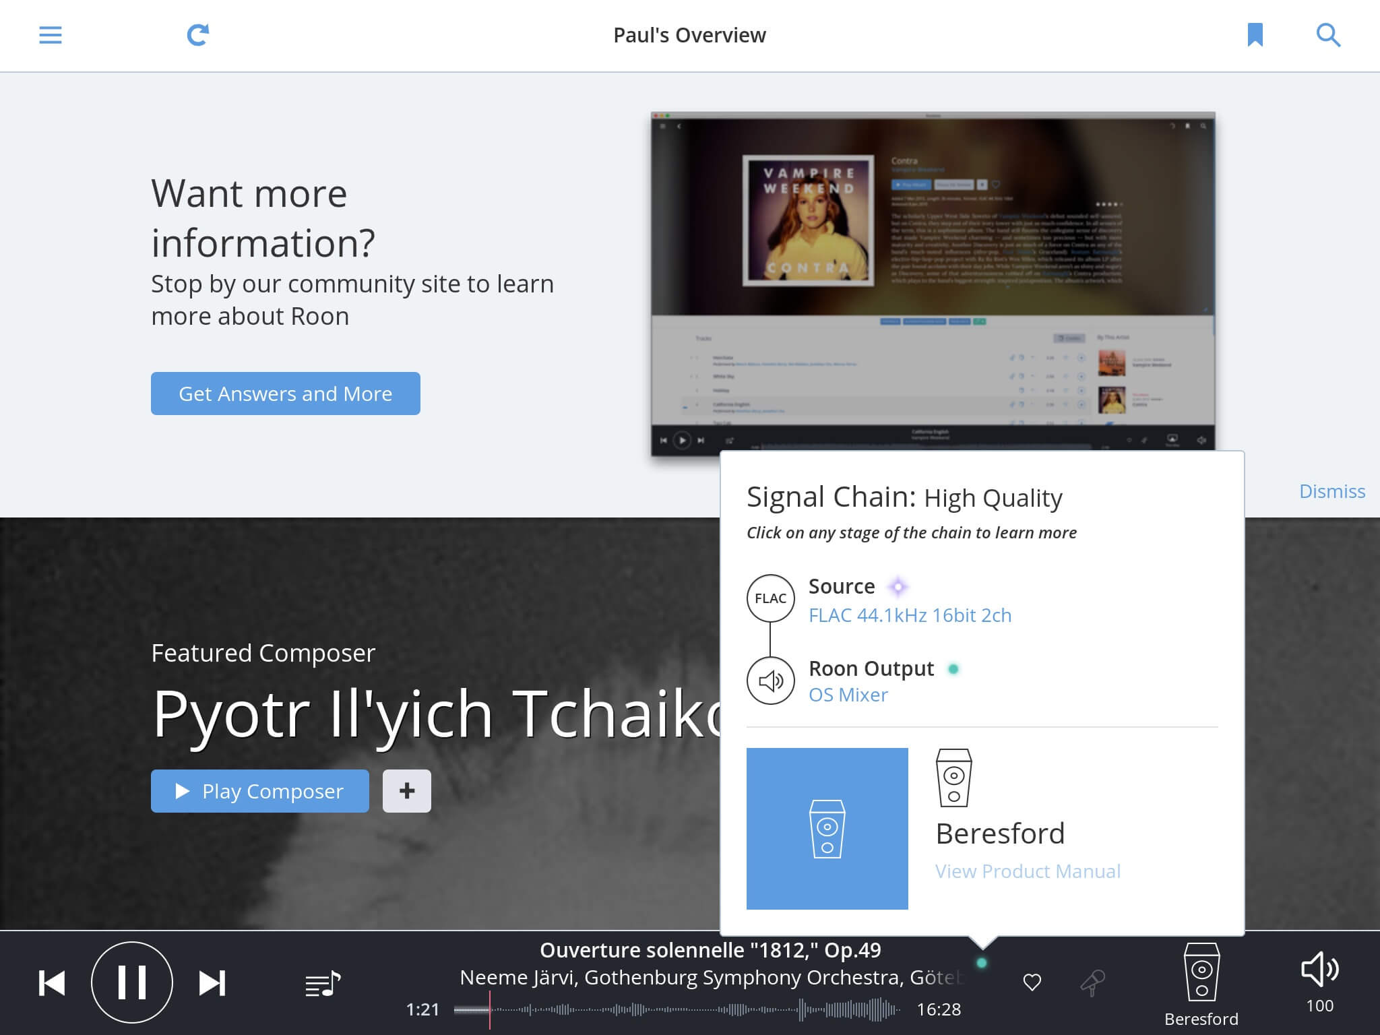Image resolution: width=1380 pixels, height=1035 pixels.
Task: Open Beresford zone picker in footer
Action: pyautogui.click(x=1201, y=985)
